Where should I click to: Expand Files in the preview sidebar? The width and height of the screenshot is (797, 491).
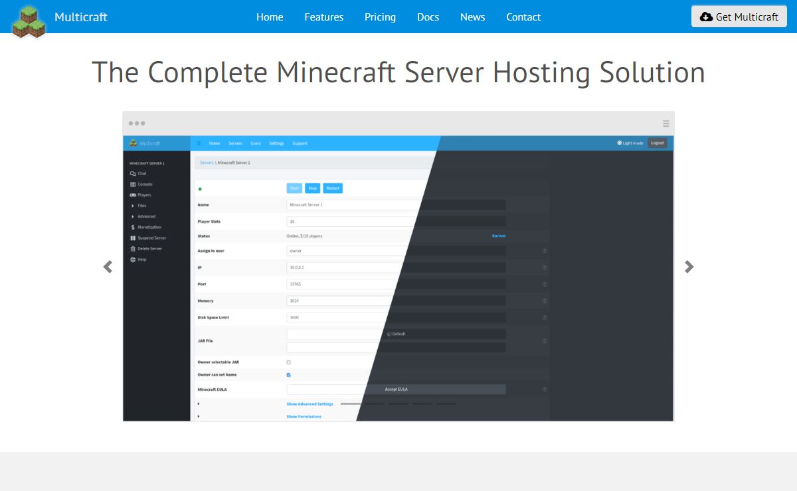coord(139,206)
